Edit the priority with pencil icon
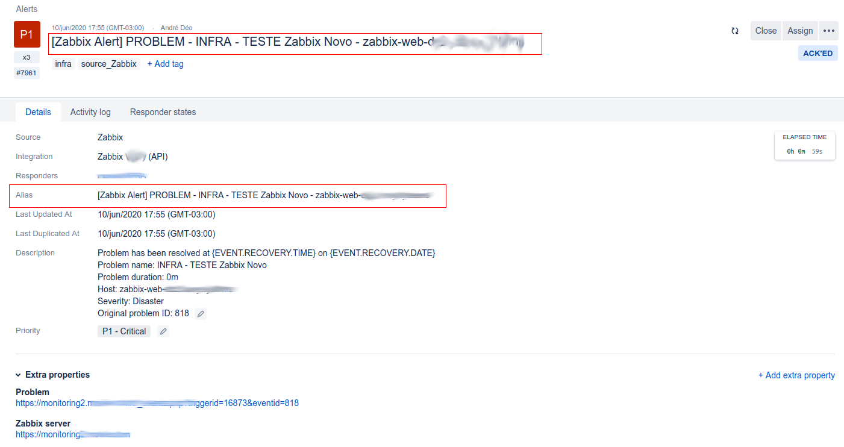Image resolution: width=844 pixels, height=447 pixels. point(163,331)
